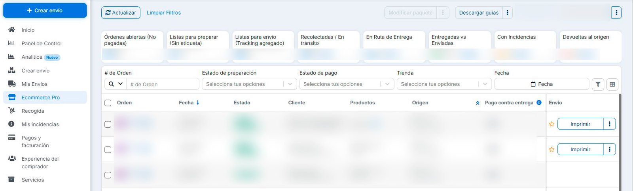Check the first order row checkbox
Image resolution: width=633 pixels, height=191 pixels.
point(108,124)
